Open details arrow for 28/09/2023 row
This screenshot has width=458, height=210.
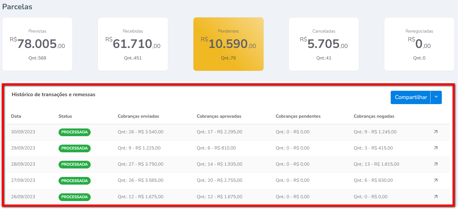(x=436, y=164)
